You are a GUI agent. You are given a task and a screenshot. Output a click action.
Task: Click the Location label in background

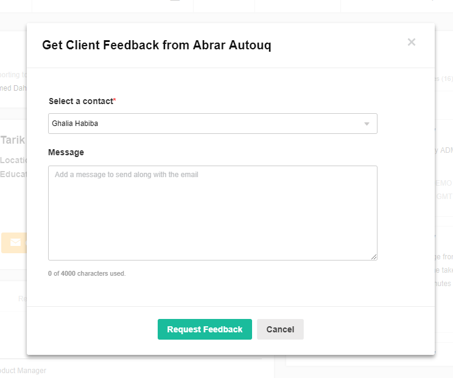pyautogui.click(x=13, y=160)
